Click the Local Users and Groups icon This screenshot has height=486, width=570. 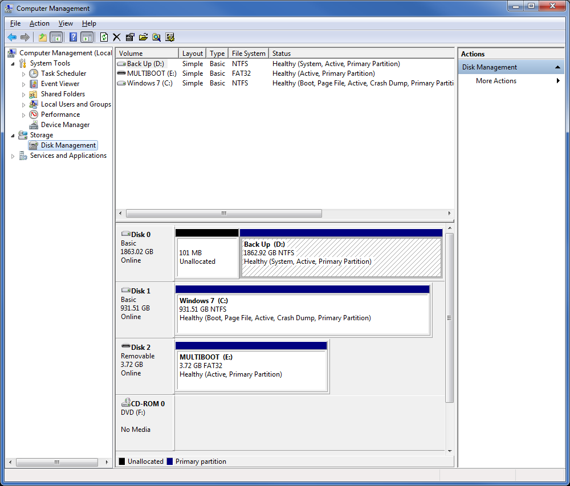(34, 104)
